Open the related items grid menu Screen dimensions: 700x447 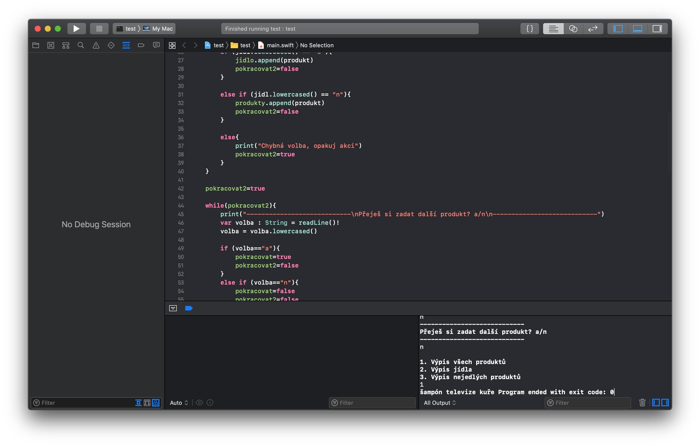[172, 45]
